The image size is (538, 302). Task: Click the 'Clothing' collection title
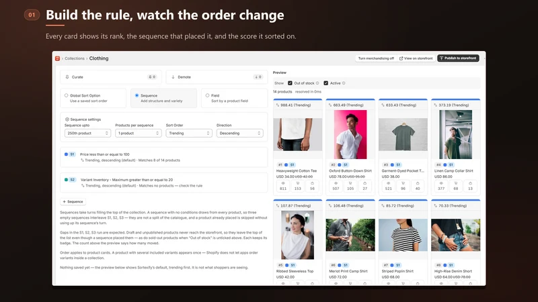(x=99, y=58)
